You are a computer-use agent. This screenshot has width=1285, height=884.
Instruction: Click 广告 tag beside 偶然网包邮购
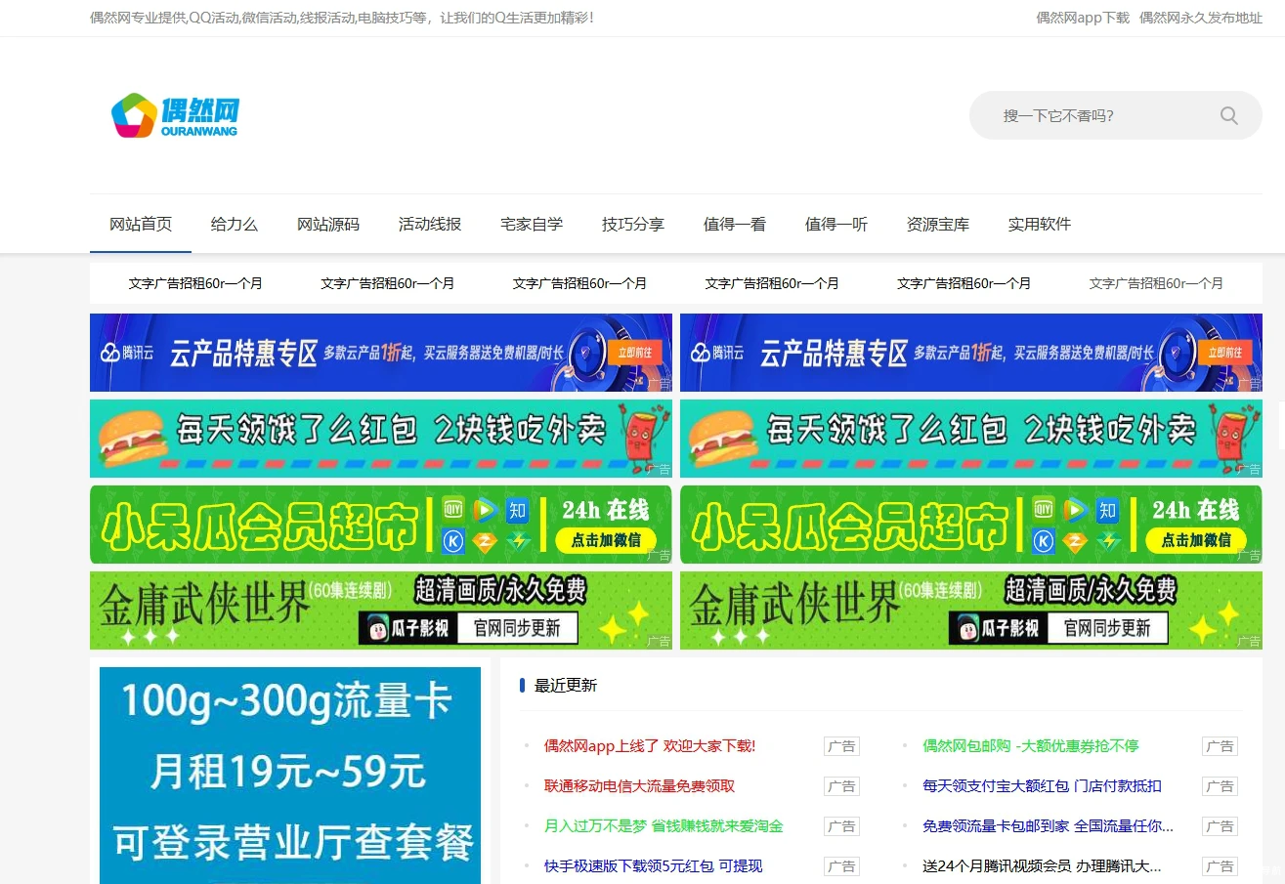(1220, 746)
